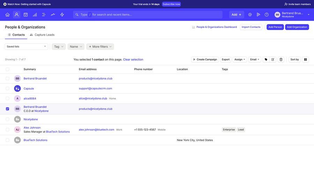The height and width of the screenshot is (169, 314).
Task: Focus the search and recent items field
Action: (x=148, y=15)
